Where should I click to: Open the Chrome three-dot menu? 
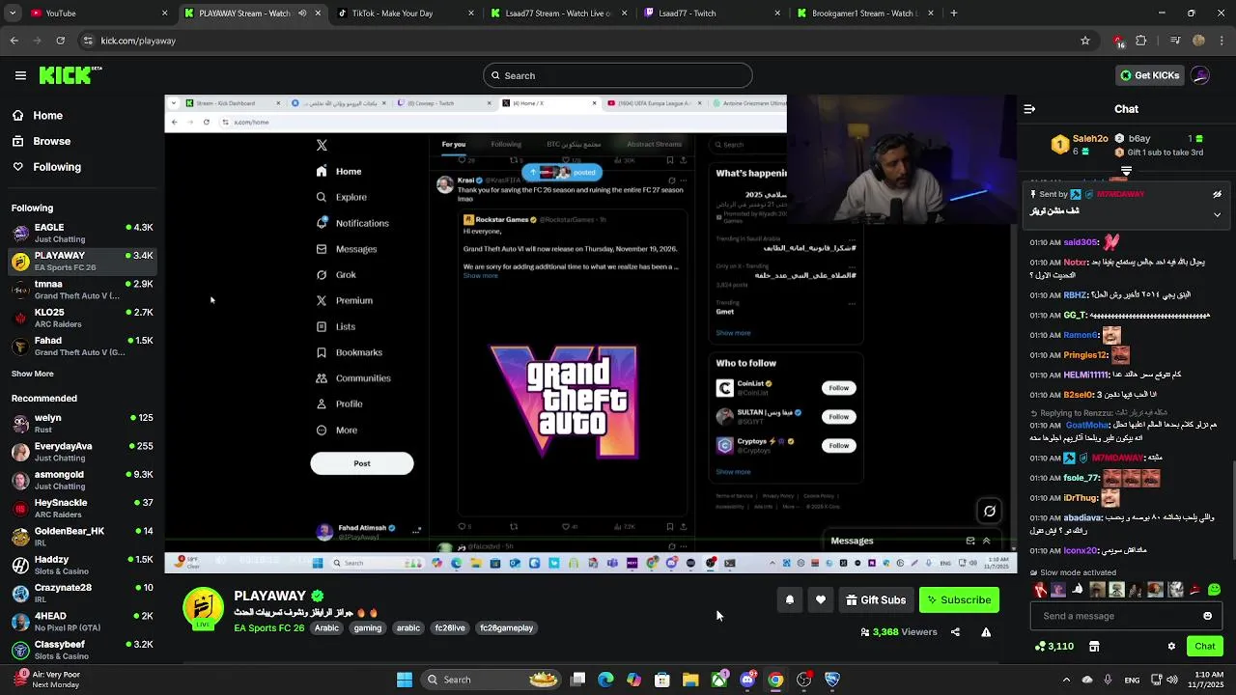coord(1221,41)
